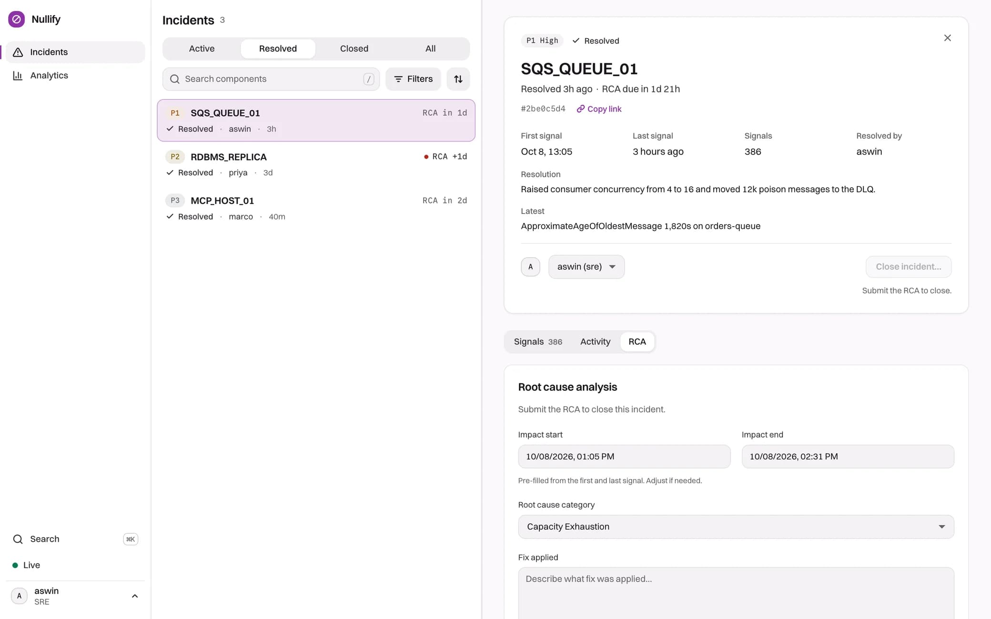
Task: Click the Impact start date field
Action: 624,457
